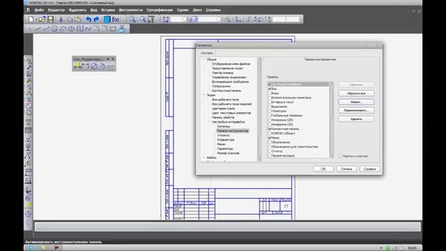Screen dimensions: 446x251
Task: Enable the 'Виды' panel checkbox
Action: point(270,93)
